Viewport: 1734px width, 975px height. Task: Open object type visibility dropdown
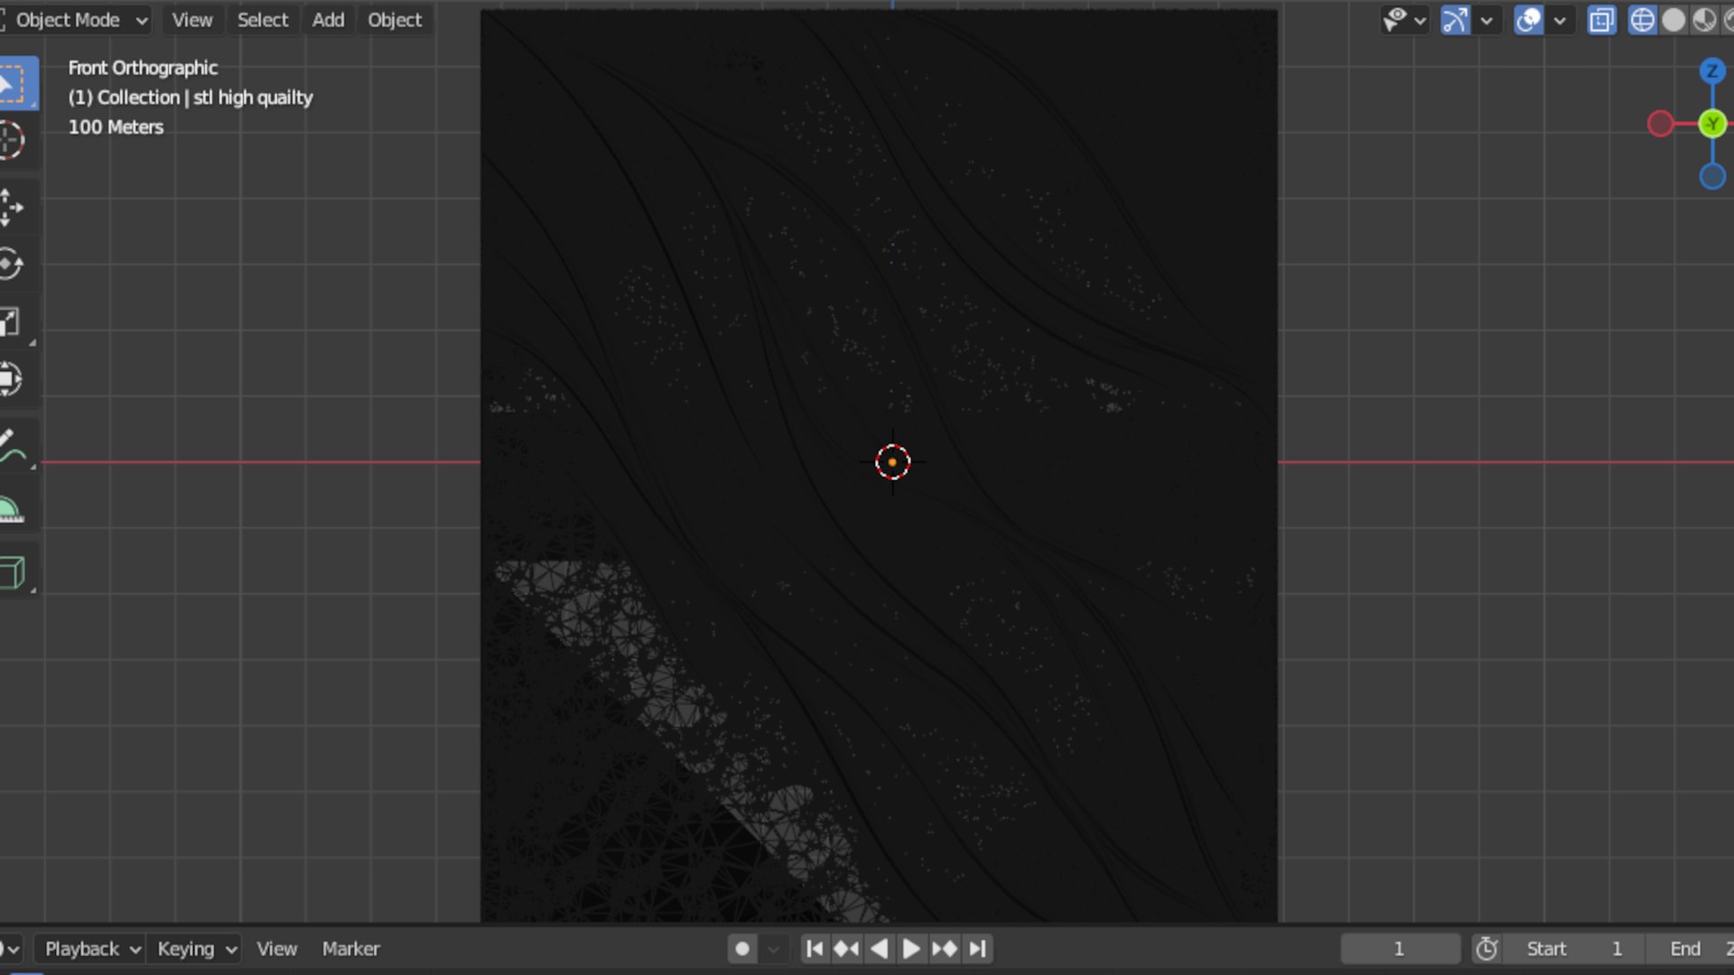[x=1404, y=20]
